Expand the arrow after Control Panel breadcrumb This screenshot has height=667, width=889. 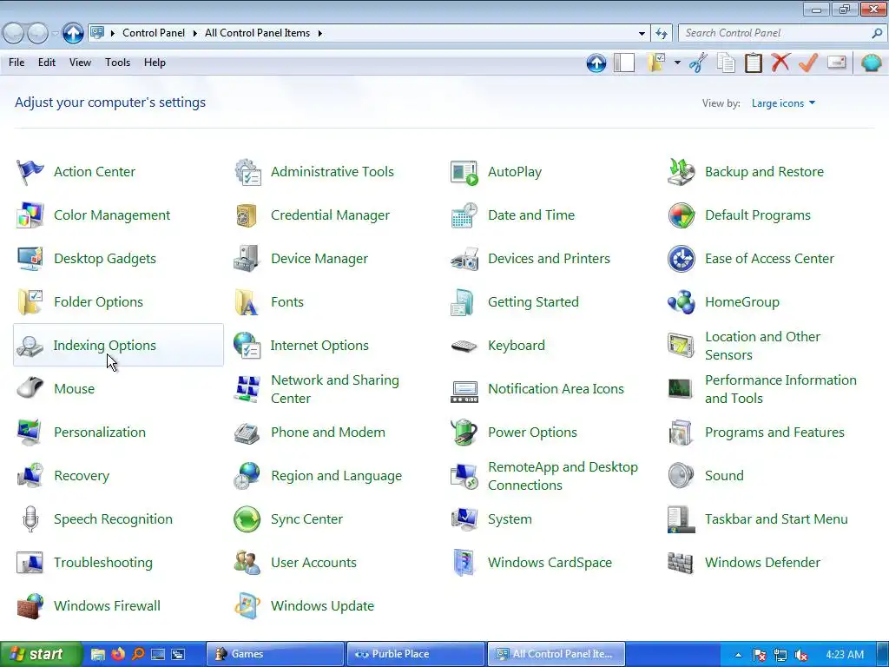[194, 34]
